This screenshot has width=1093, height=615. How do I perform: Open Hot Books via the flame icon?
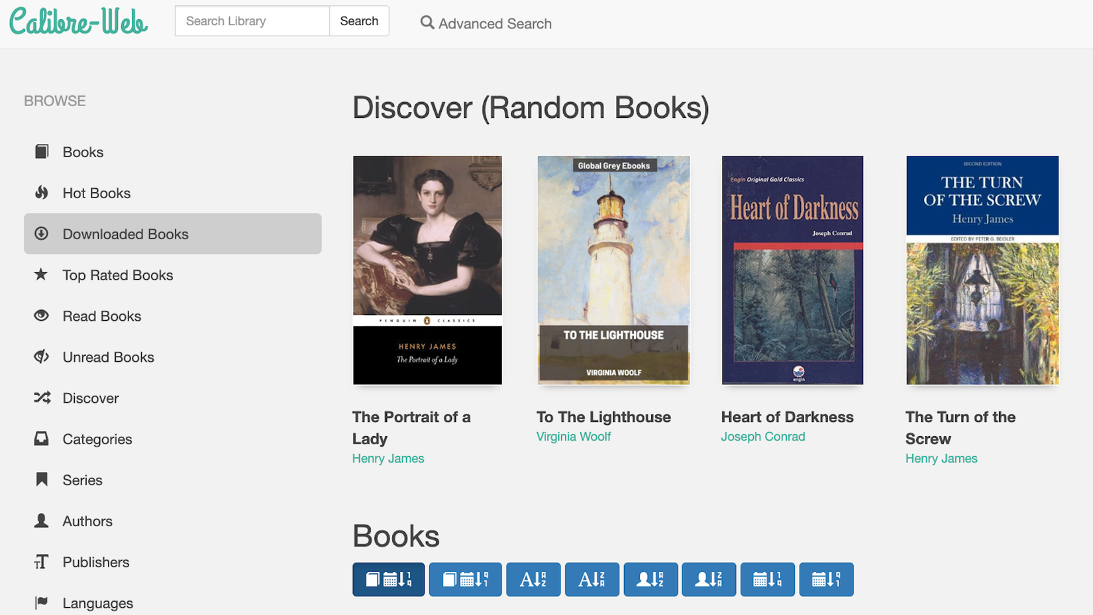pyautogui.click(x=42, y=193)
